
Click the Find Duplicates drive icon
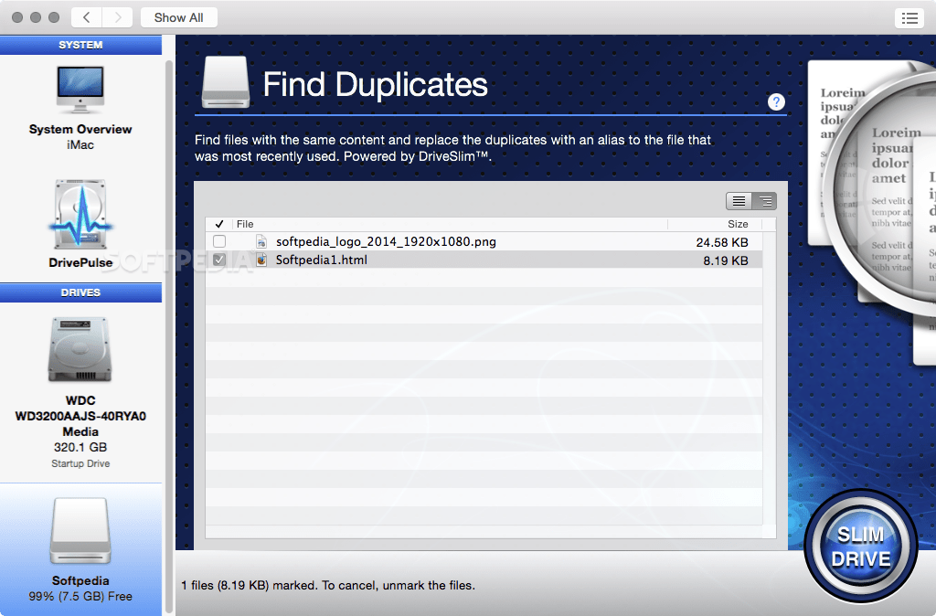(x=225, y=82)
